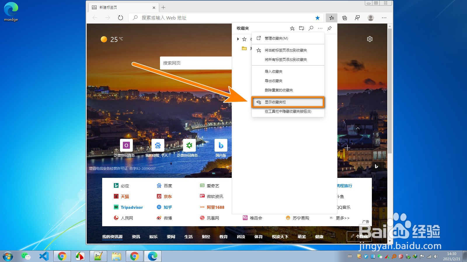Click the 搜索网页 search box
The width and height of the screenshot is (467, 262).
[196, 63]
